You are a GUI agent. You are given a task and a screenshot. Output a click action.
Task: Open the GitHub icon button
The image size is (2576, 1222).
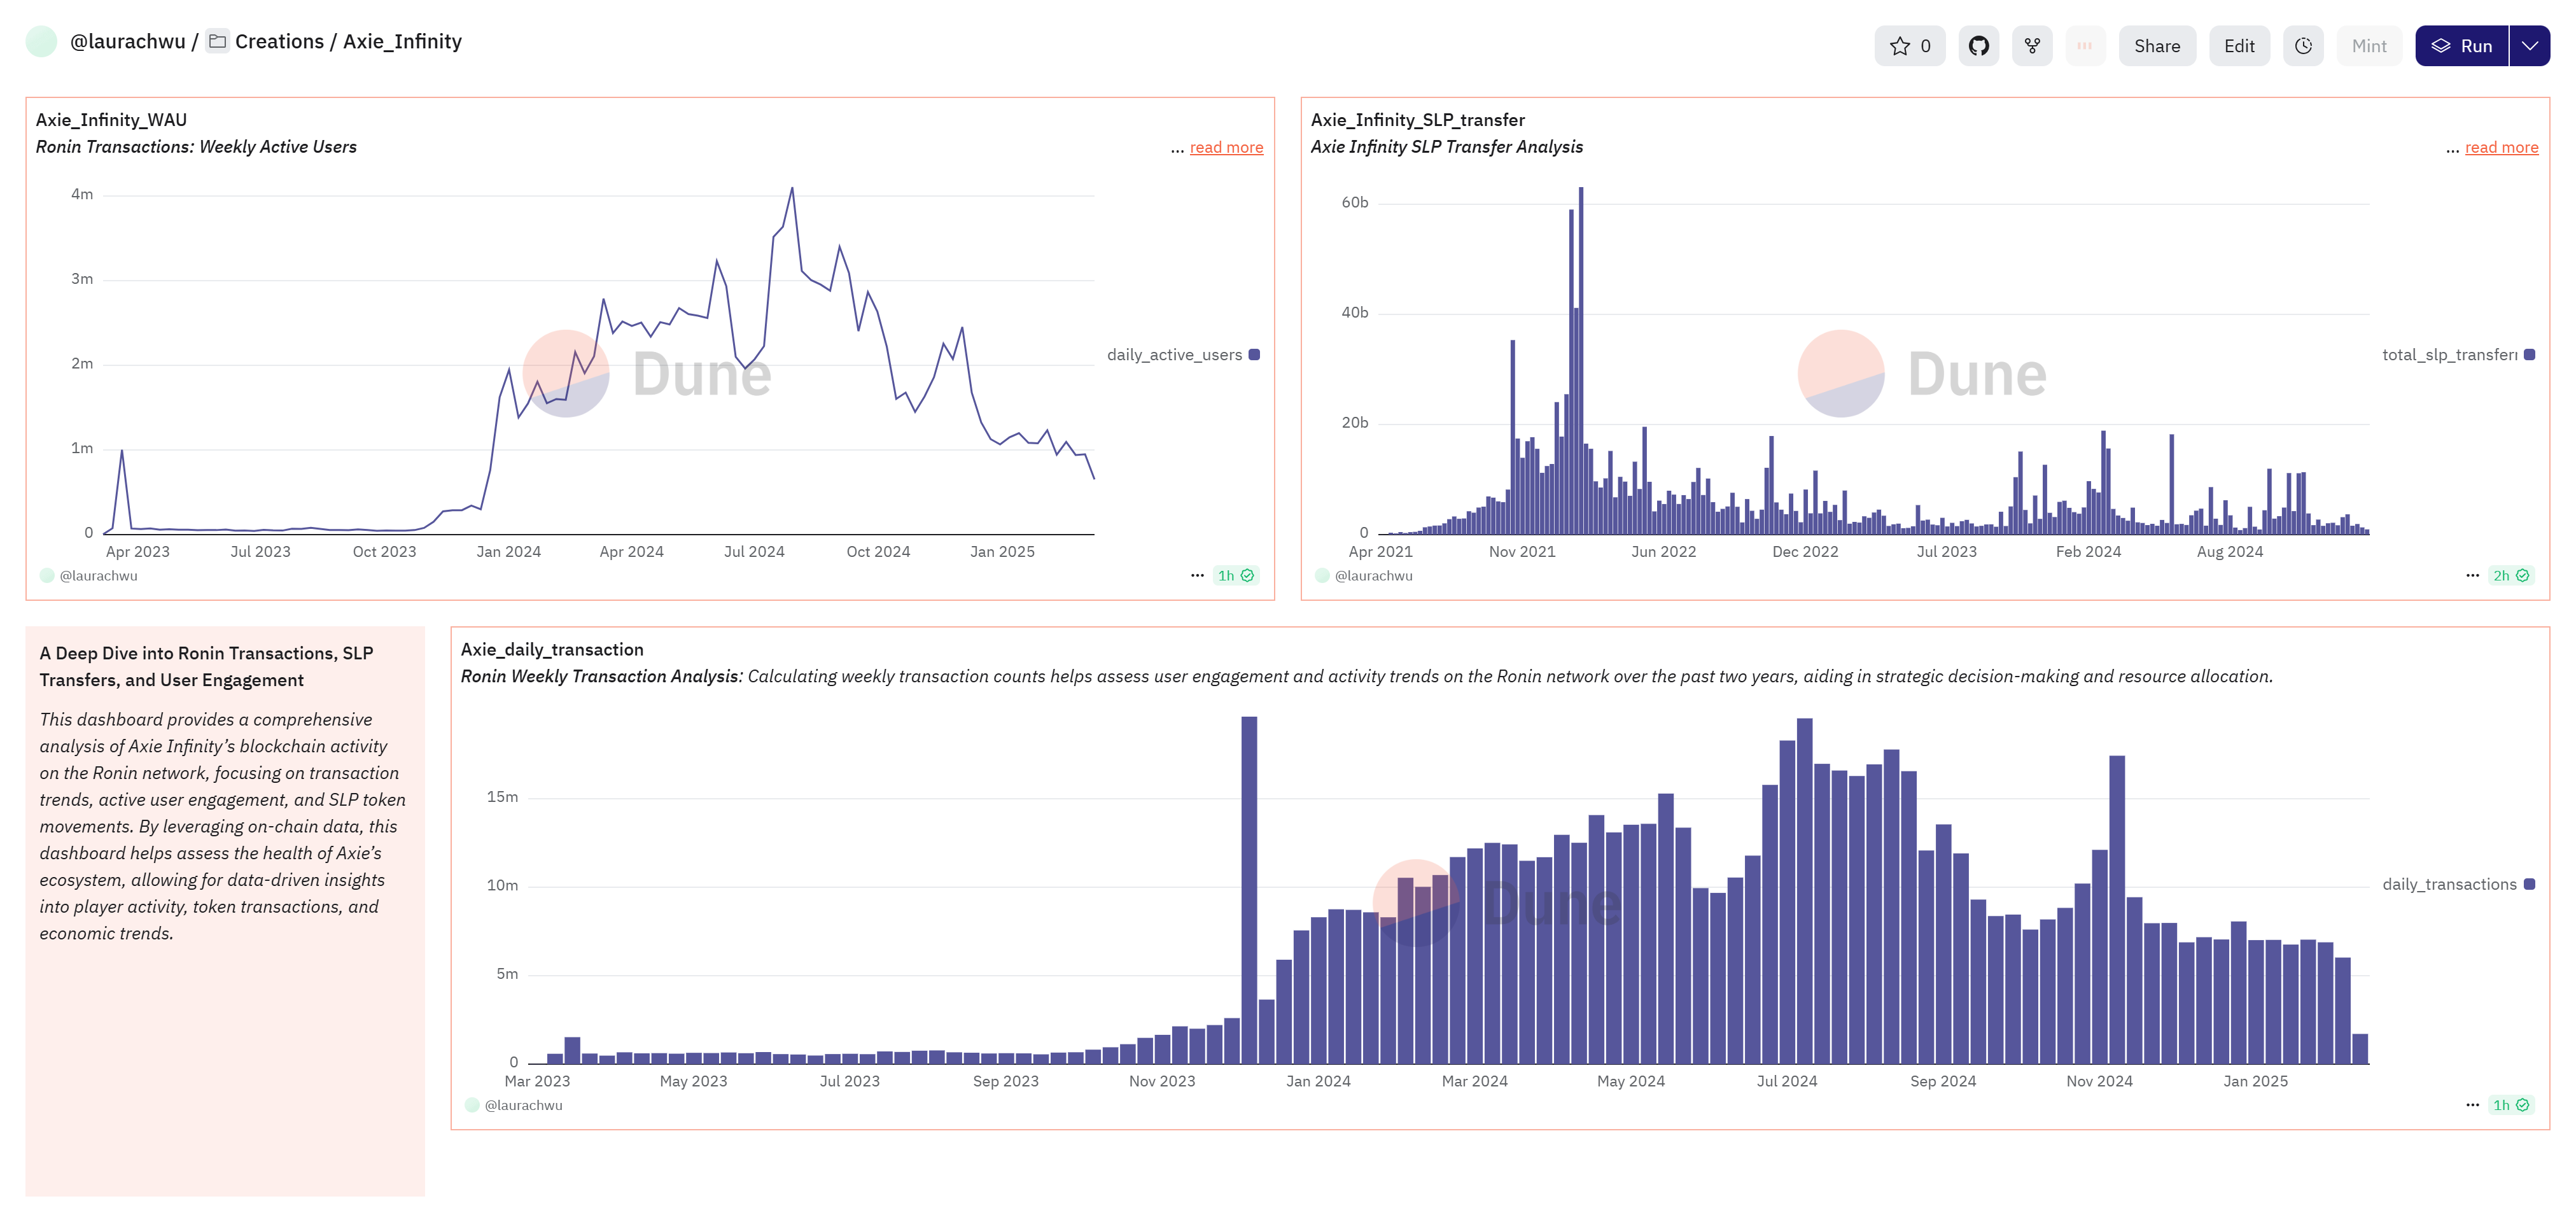(x=1978, y=46)
